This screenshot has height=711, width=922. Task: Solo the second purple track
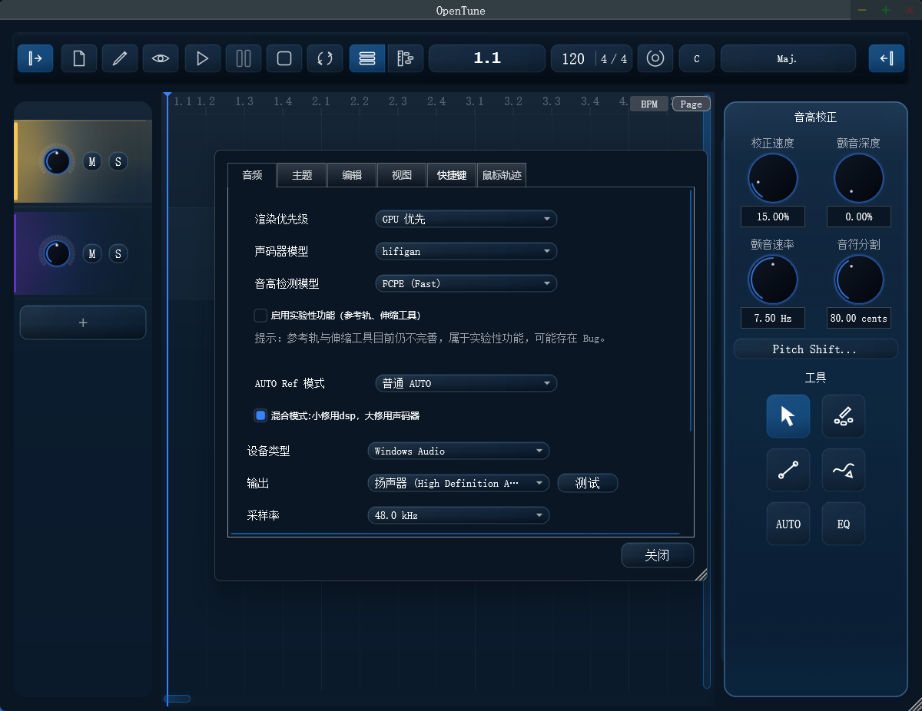(x=118, y=253)
